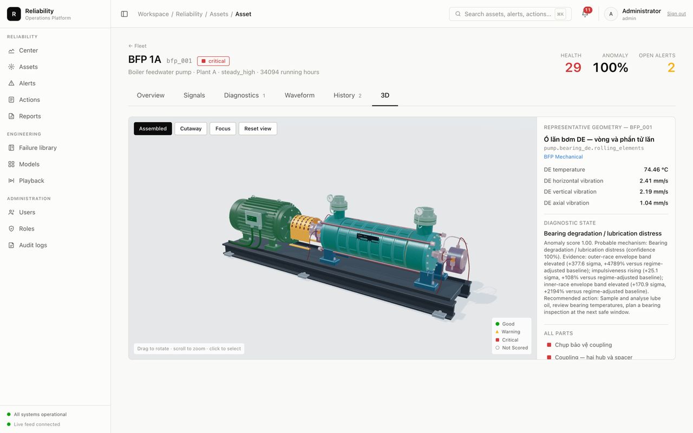This screenshot has width=693, height=433.
Task: Click the magnifier icon in search bar
Action: (x=458, y=14)
